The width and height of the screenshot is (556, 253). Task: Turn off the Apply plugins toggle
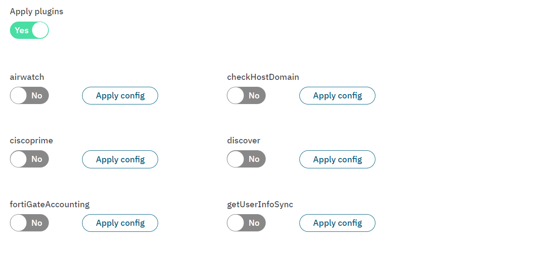[29, 30]
